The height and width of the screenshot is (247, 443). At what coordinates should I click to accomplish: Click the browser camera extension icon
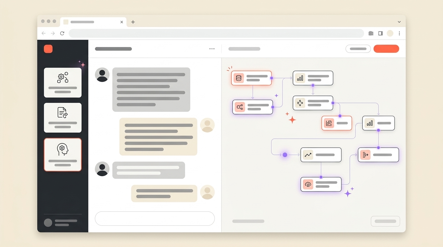pyautogui.click(x=371, y=33)
